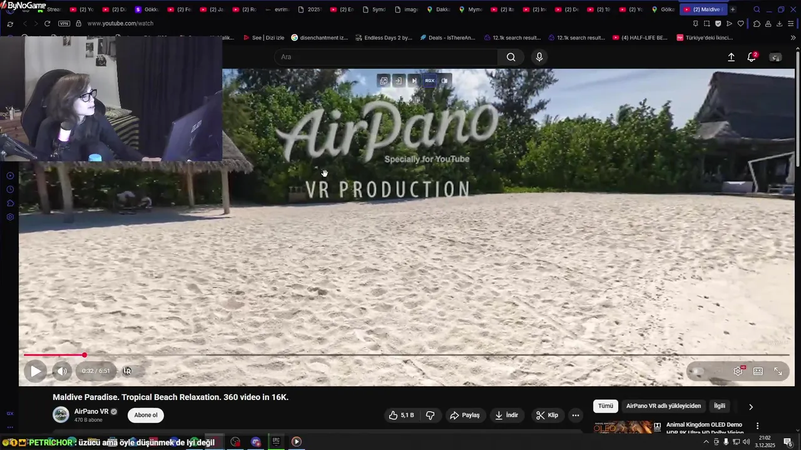Open browser easy setup menu icon
Viewport: 801px width, 450px height.
(x=791, y=23)
